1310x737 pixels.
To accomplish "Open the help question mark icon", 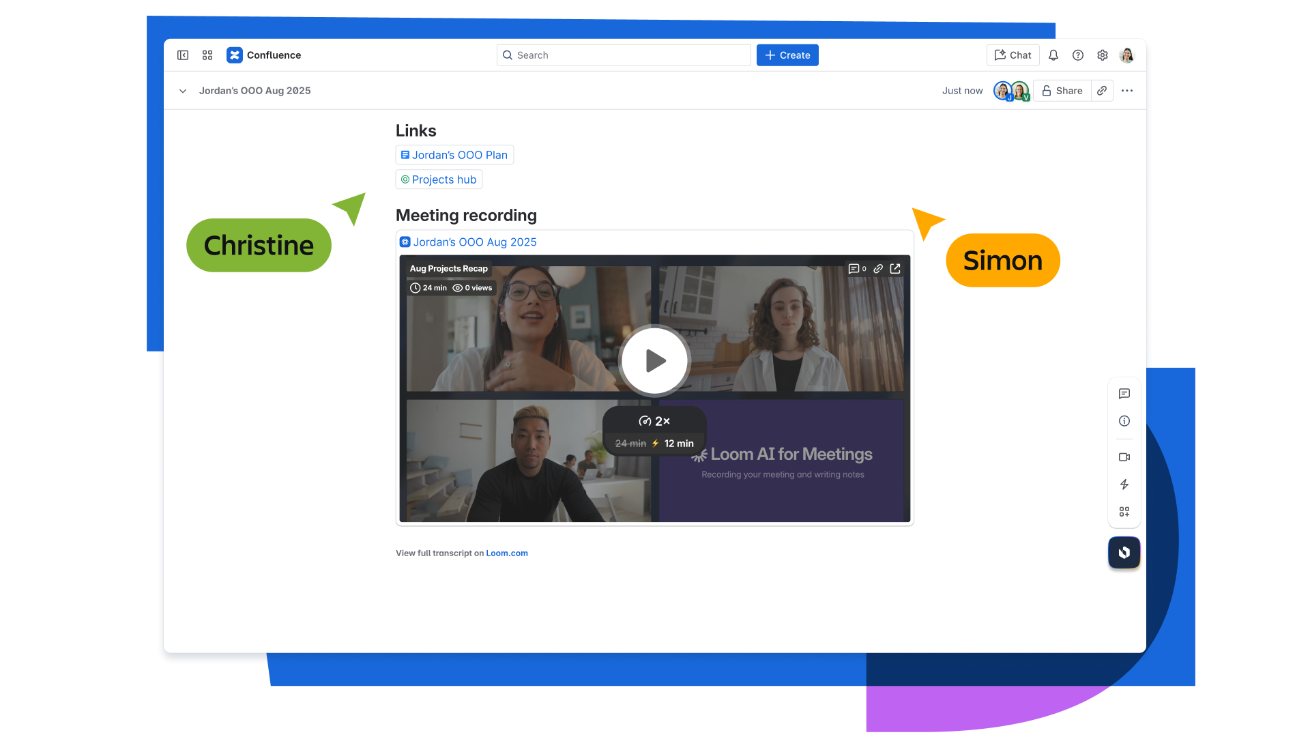I will (x=1078, y=55).
